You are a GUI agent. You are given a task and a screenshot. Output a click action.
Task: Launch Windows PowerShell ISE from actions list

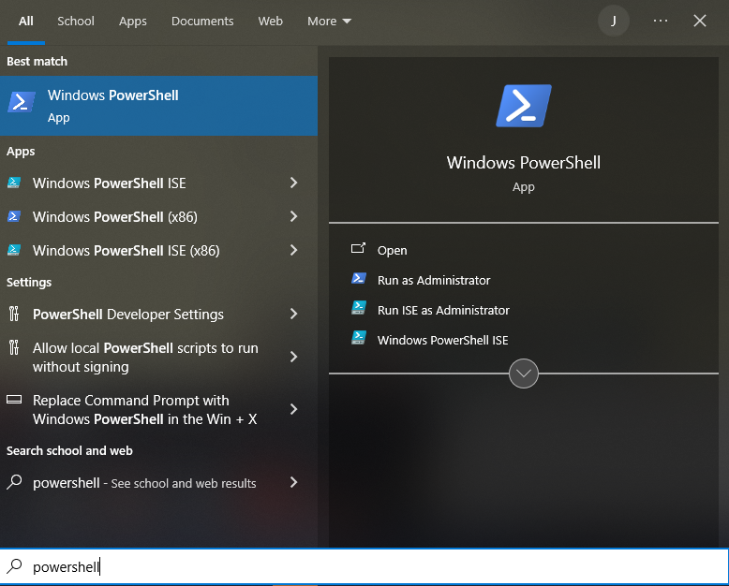[442, 341]
